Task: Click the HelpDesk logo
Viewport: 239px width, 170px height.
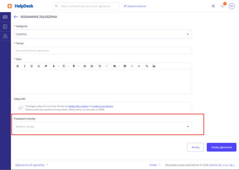Action: click(20, 6)
